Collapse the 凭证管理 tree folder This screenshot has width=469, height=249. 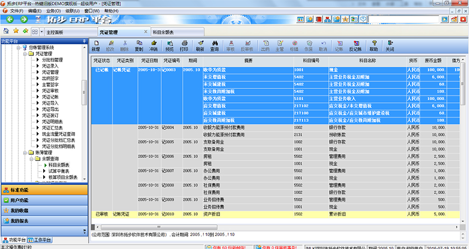(25, 54)
